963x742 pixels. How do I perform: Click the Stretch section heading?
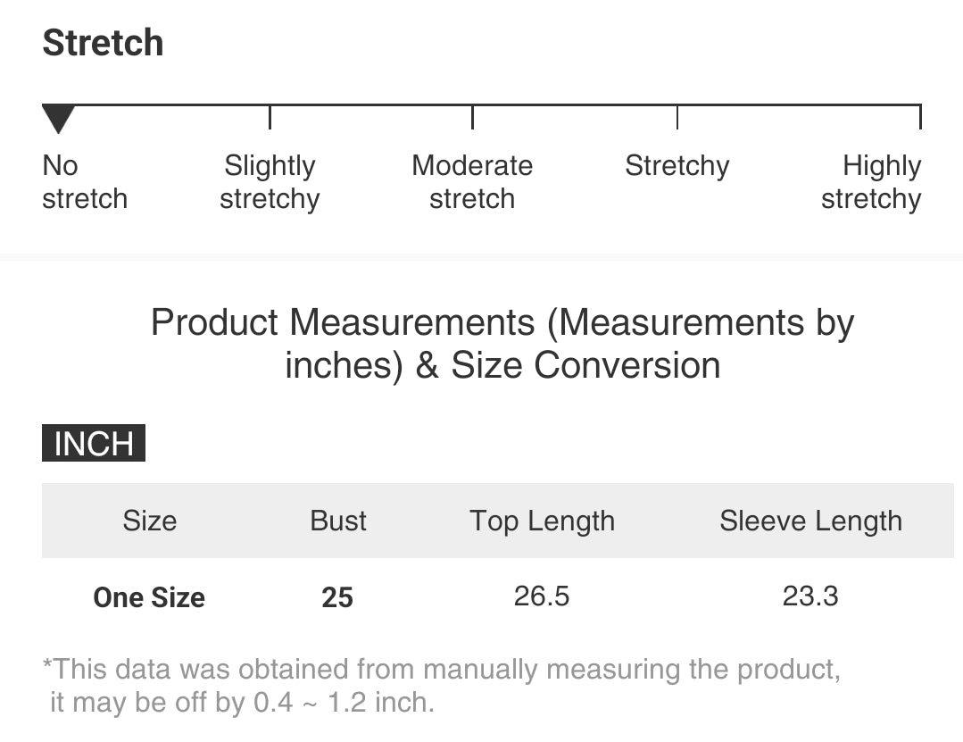coord(103,43)
